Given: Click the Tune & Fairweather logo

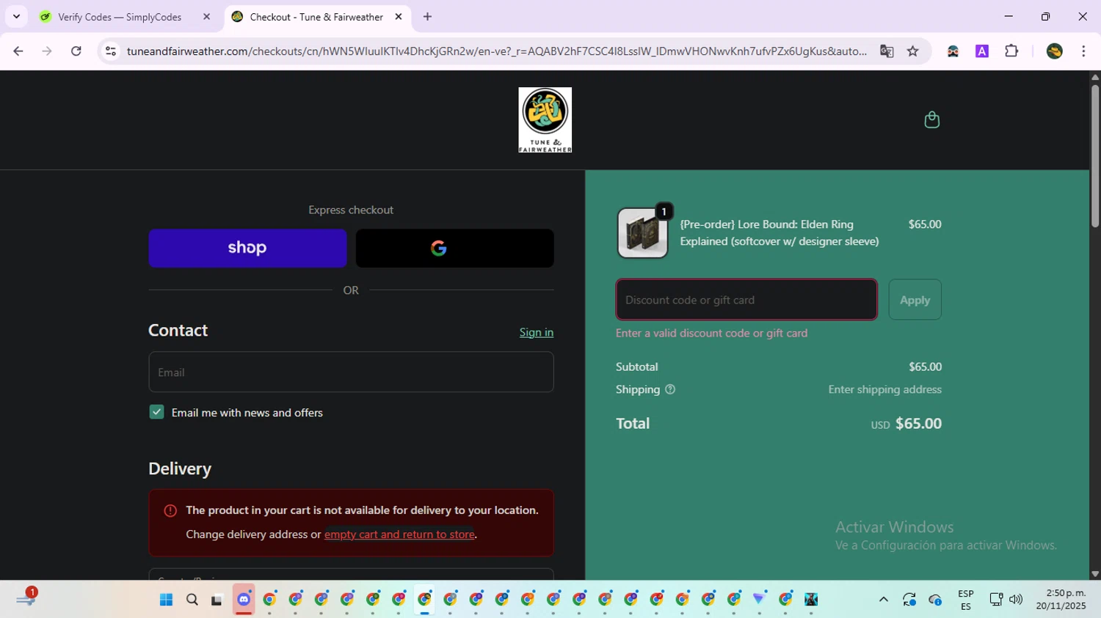Looking at the screenshot, I should click(545, 120).
